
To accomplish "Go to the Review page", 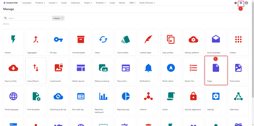I will [x=122, y=3].
